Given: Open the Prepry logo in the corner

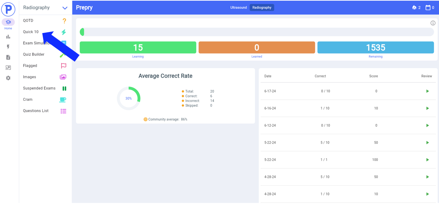Looking at the screenshot, I should pyautogui.click(x=8, y=9).
